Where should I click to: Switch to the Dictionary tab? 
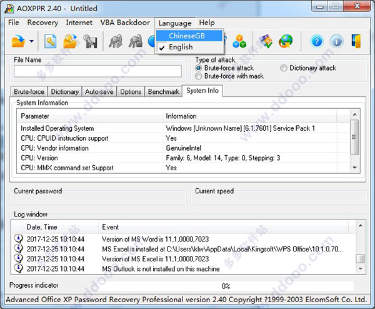click(65, 92)
